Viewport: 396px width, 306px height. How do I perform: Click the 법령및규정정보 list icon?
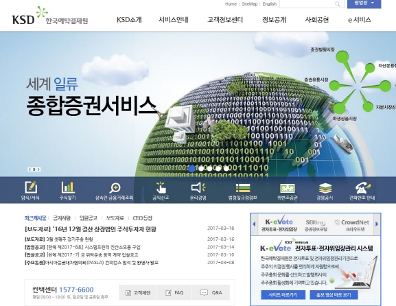(x=243, y=188)
